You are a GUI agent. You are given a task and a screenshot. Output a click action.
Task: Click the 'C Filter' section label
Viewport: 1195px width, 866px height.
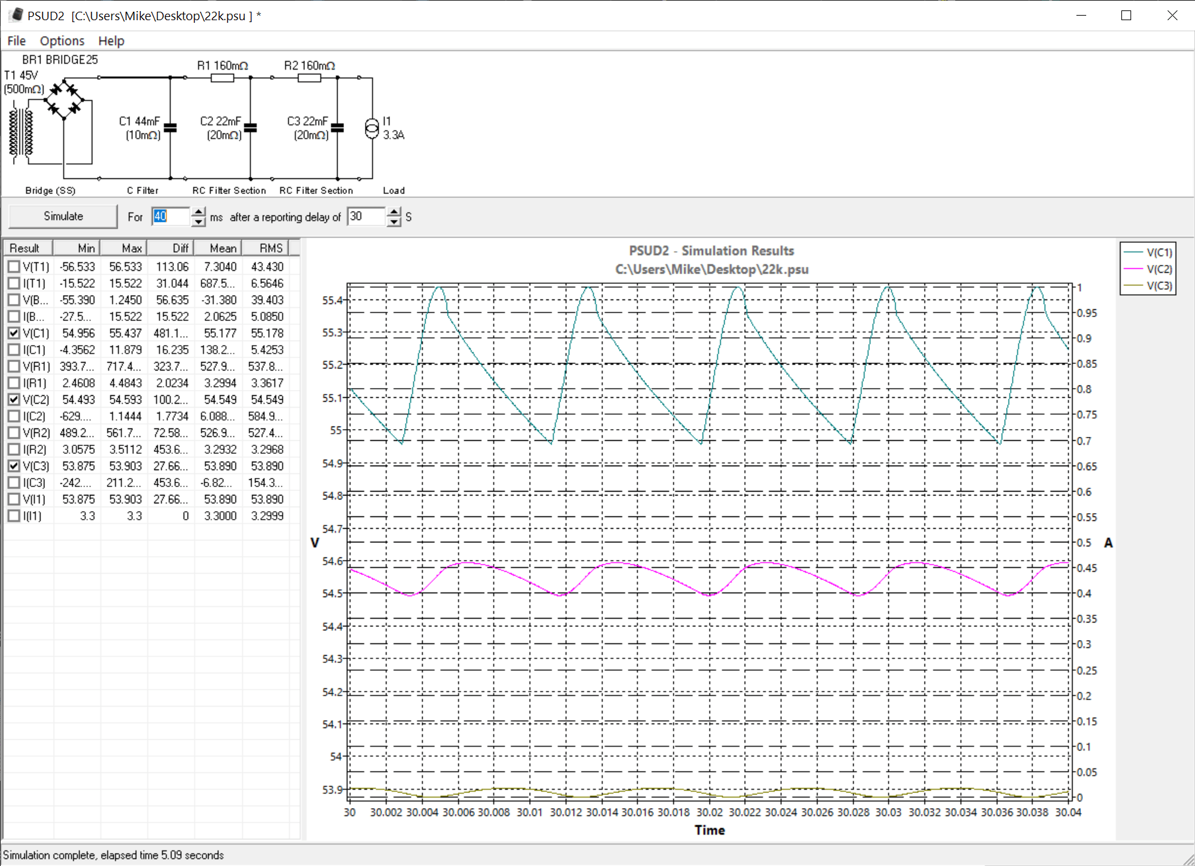pyautogui.click(x=143, y=190)
